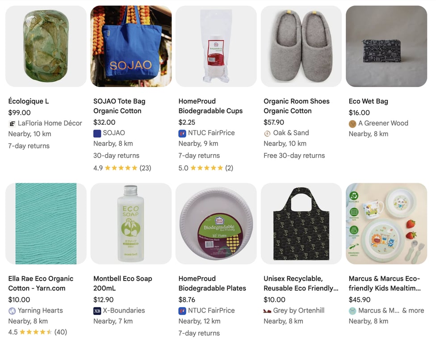The image size is (436, 343).
Task: Click the Marcus & Marcus merchant icon
Action: (352, 310)
